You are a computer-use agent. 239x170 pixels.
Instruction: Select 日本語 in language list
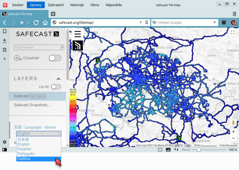39,139
